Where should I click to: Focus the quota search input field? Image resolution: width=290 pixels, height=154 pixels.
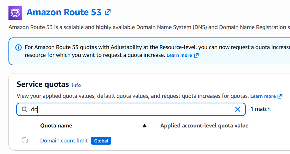[x=132, y=109]
